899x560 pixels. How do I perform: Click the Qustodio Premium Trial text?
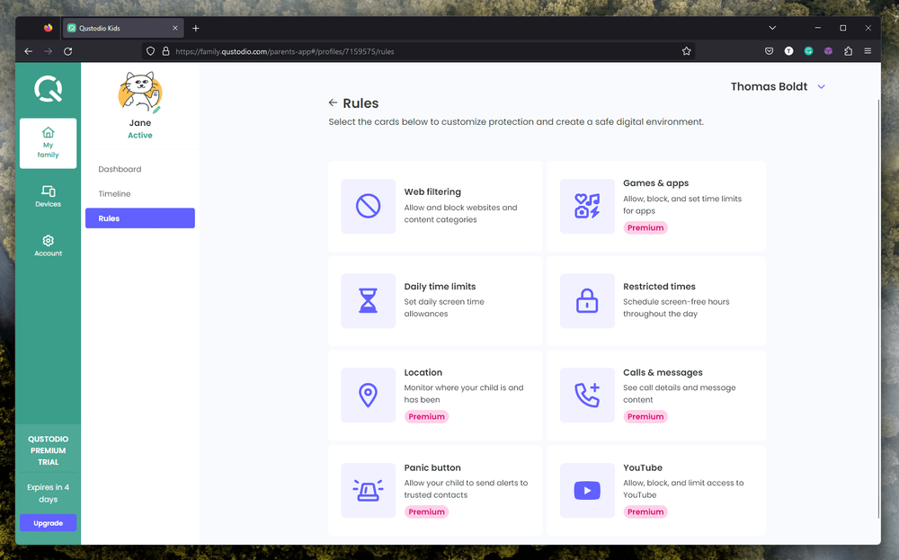coord(49,450)
